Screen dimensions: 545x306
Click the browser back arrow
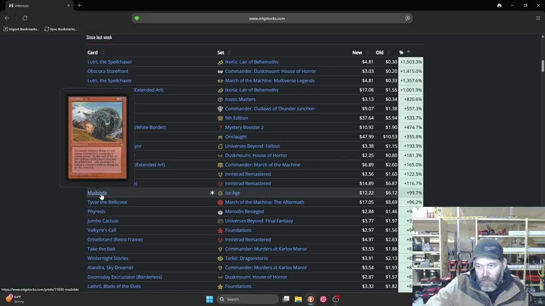7,18
